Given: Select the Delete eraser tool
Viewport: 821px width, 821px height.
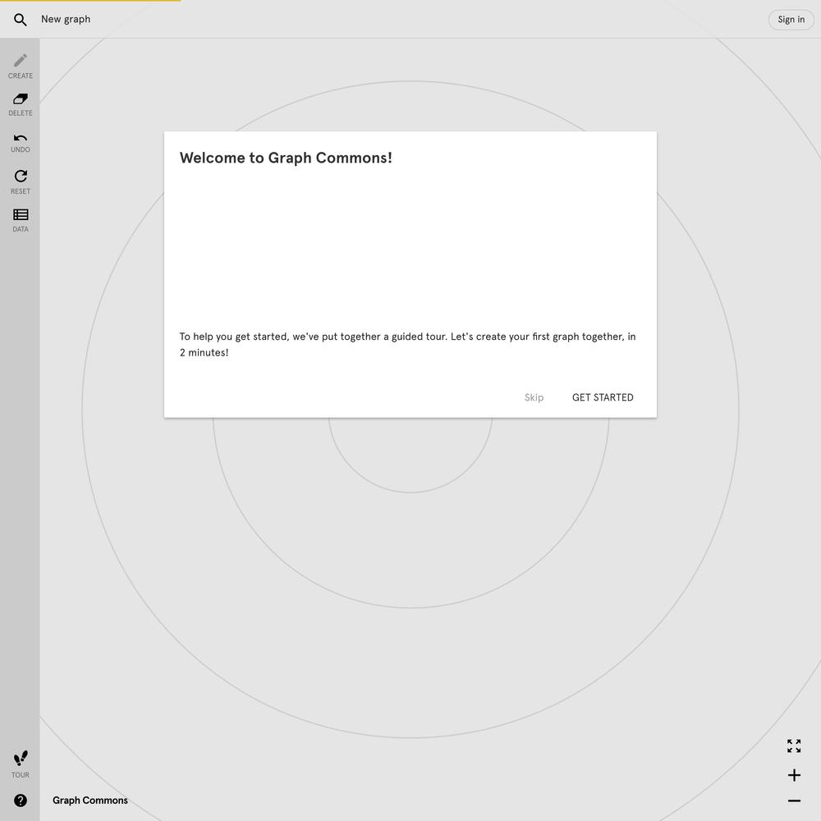Looking at the screenshot, I should click(21, 104).
